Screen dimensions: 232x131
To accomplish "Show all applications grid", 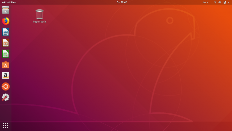I will [6, 125].
